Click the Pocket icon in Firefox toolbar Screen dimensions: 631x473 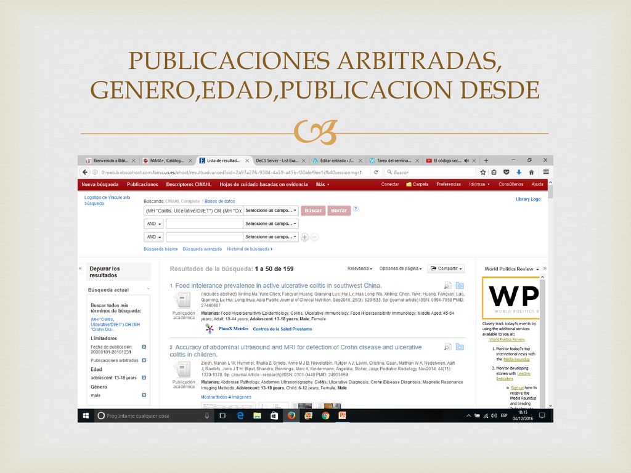[x=507, y=172]
